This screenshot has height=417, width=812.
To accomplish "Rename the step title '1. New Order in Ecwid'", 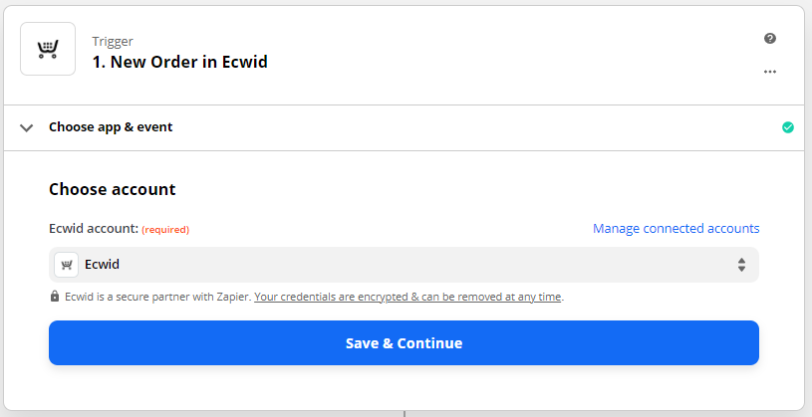I will pos(179,62).
